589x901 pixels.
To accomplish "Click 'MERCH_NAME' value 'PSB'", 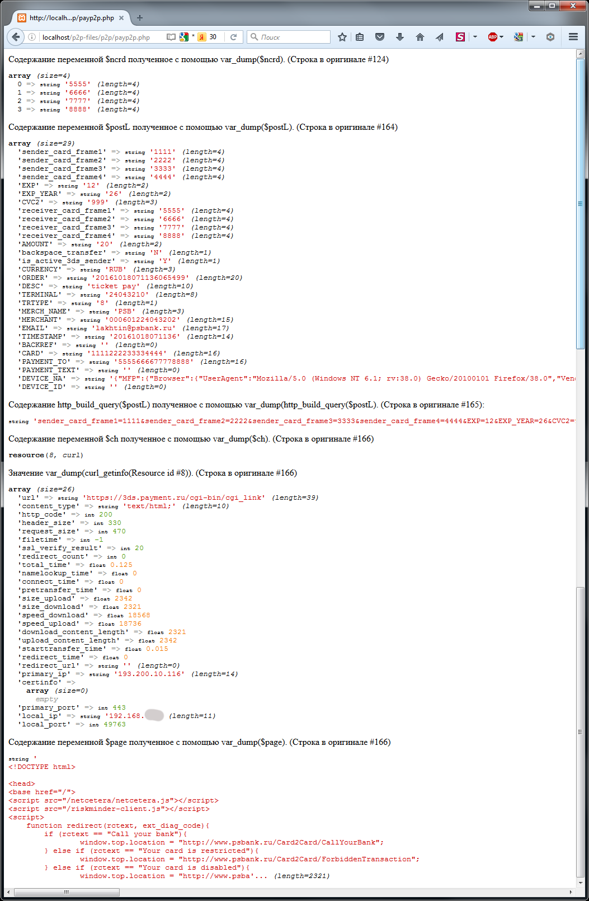I will pyautogui.click(x=125, y=311).
